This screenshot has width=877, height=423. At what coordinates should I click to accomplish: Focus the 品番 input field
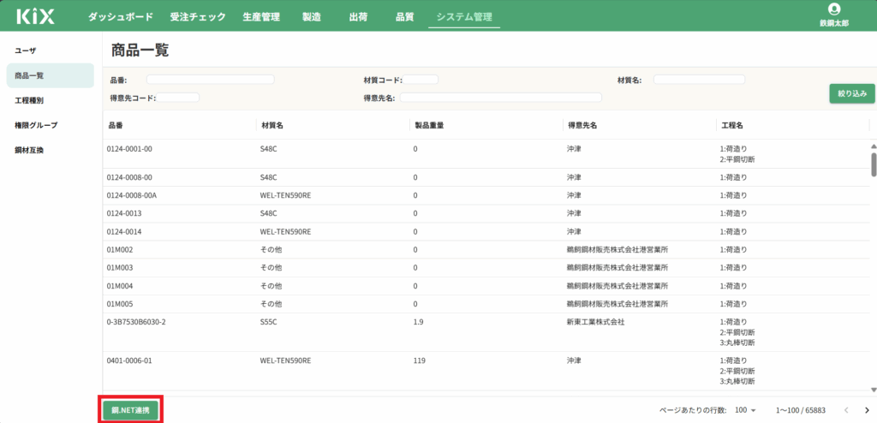211,80
